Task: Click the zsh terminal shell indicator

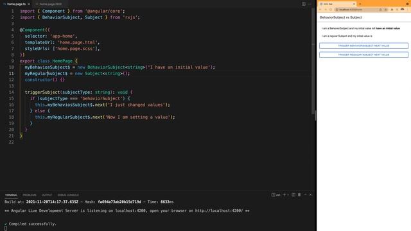Action: [276, 195]
